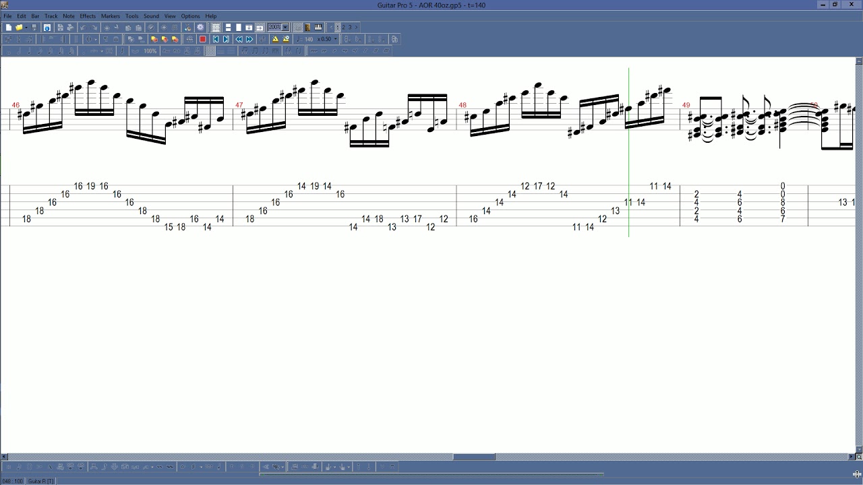Open the Track menu
This screenshot has width=863, height=485.
(x=51, y=16)
